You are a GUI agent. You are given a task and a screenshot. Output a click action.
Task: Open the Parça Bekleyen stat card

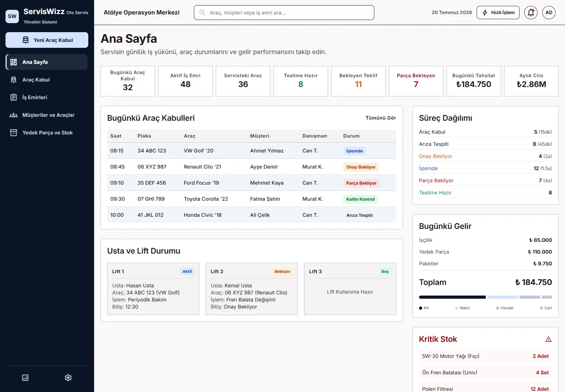coord(416,81)
